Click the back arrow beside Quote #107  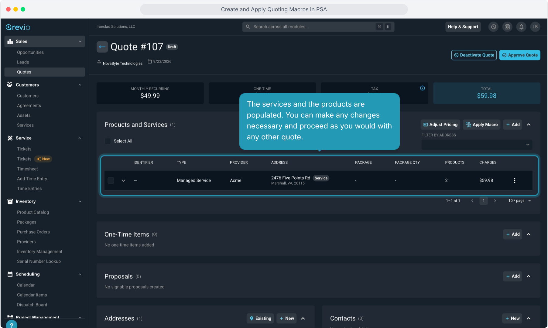coord(102,47)
